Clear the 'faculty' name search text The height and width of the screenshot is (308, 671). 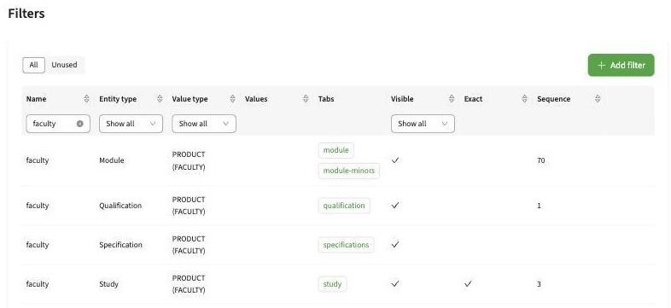click(x=80, y=124)
